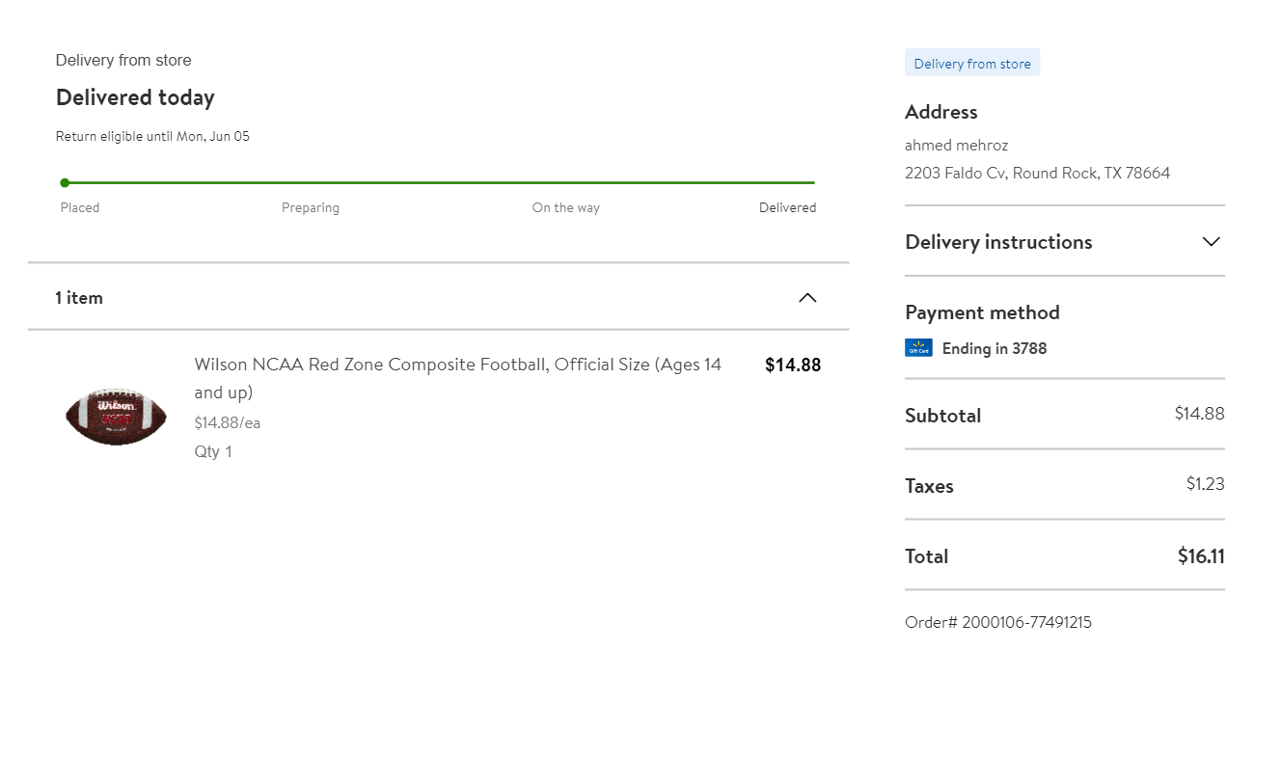Click the Round Rock delivery address line

click(1037, 174)
